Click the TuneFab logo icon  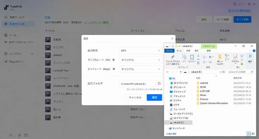pos(6,7)
